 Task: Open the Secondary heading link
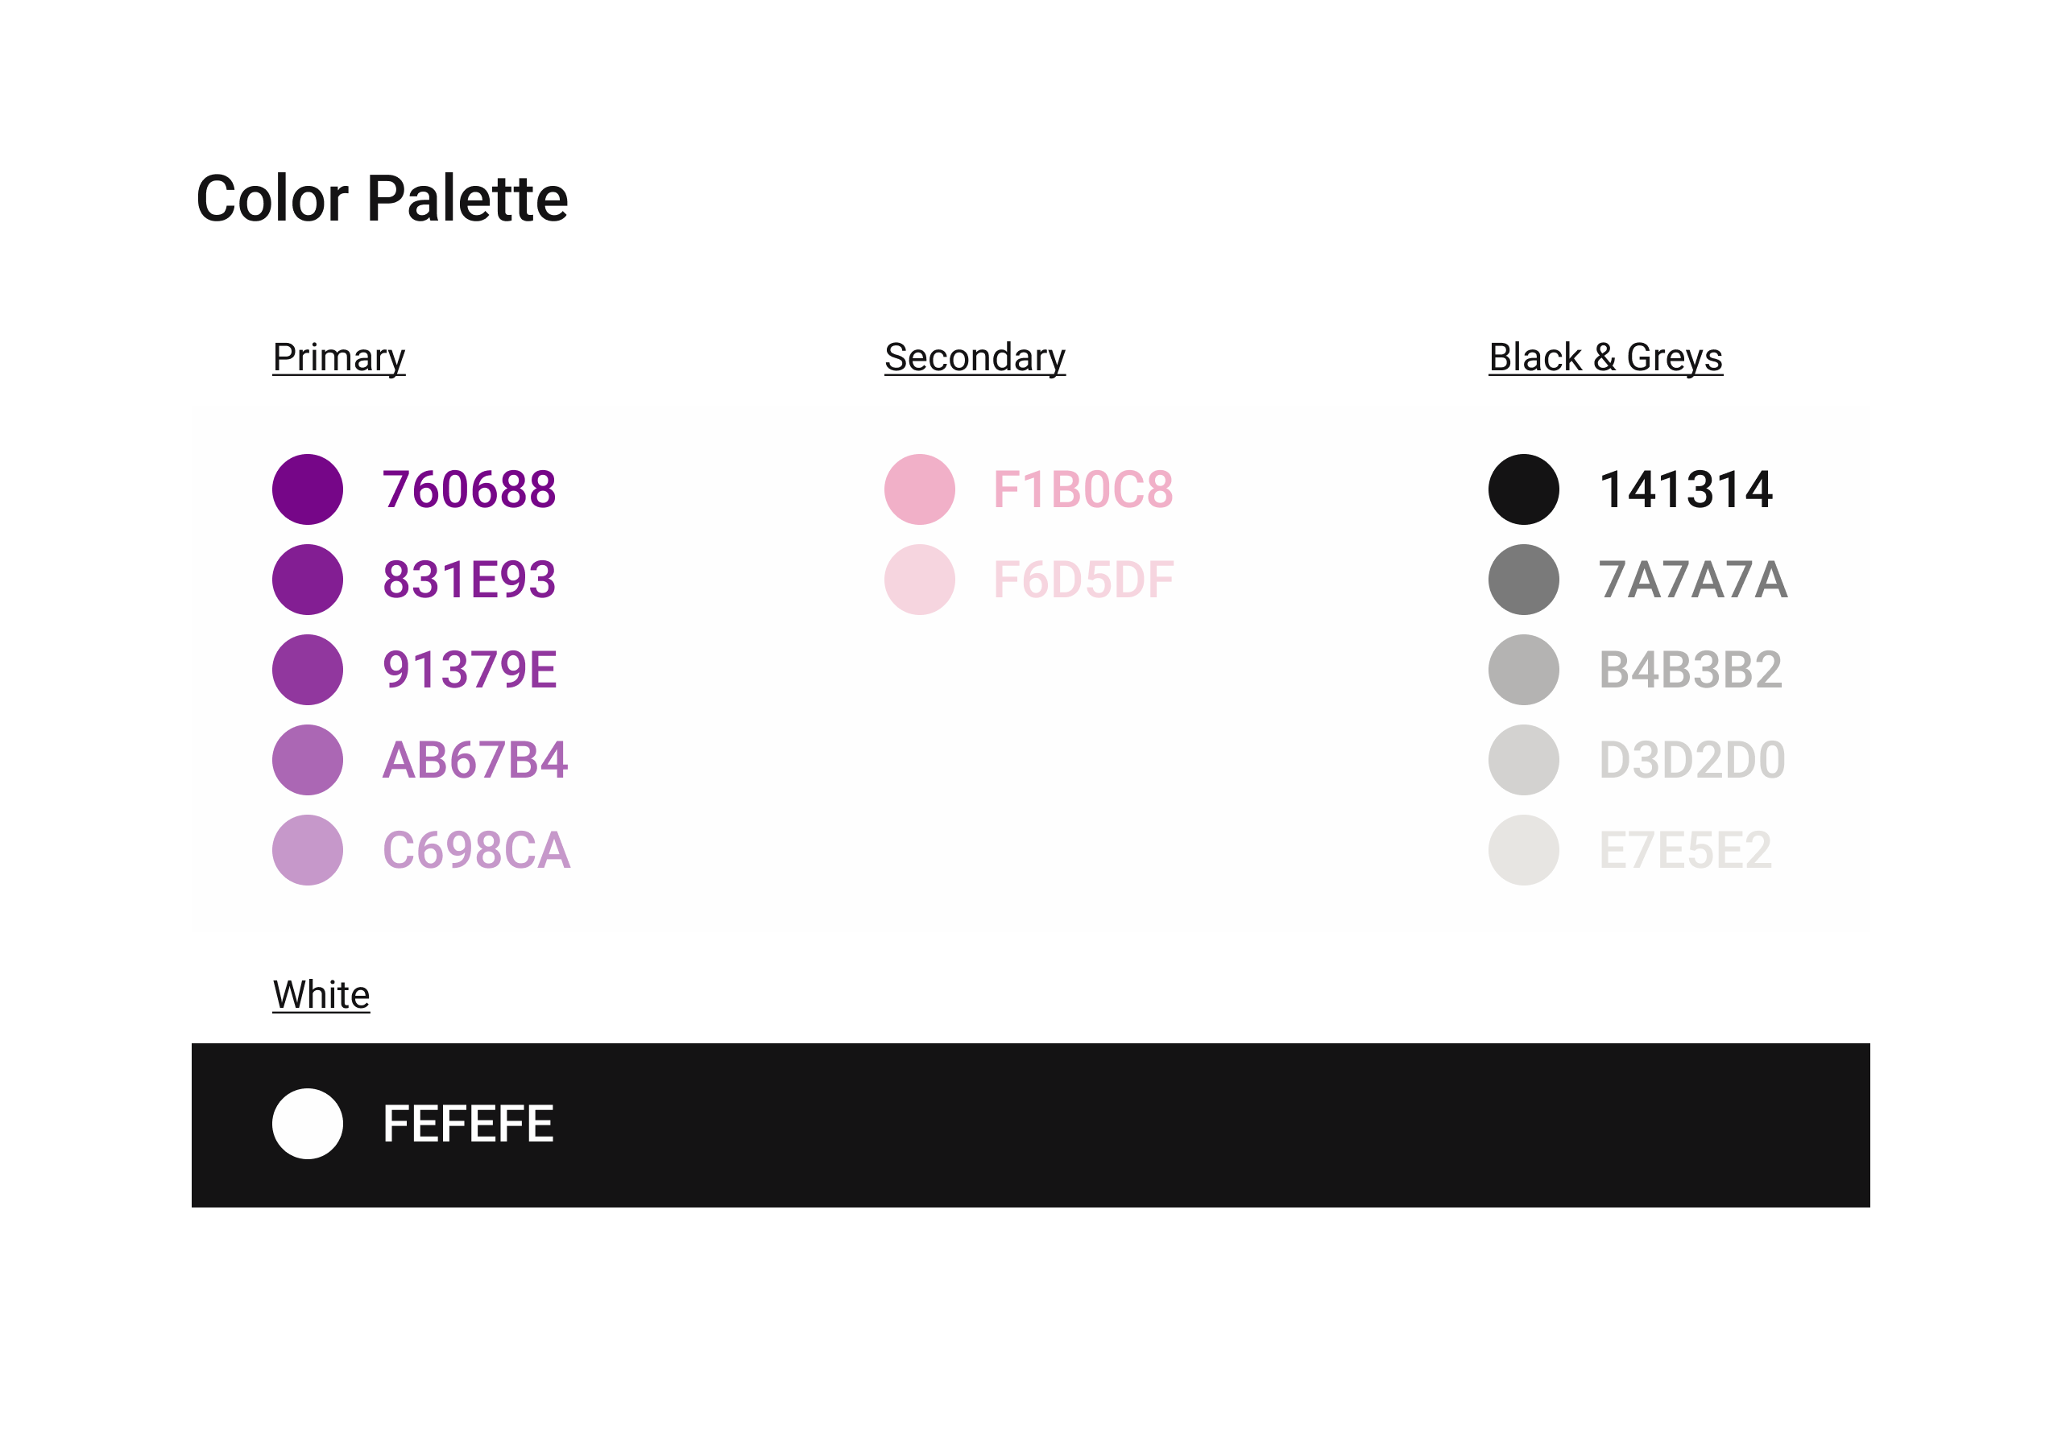[x=975, y=358]
